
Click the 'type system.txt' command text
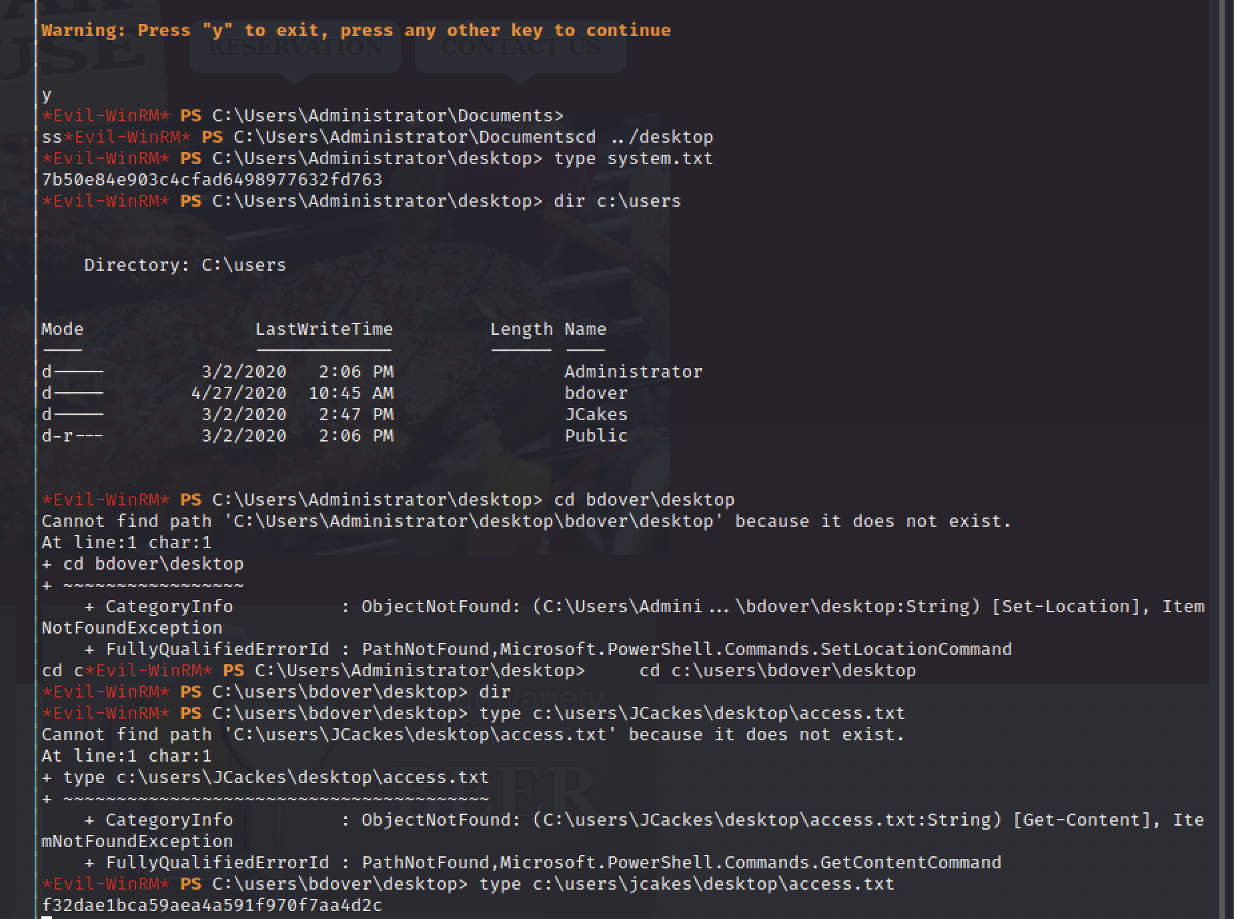click(633, 159)
